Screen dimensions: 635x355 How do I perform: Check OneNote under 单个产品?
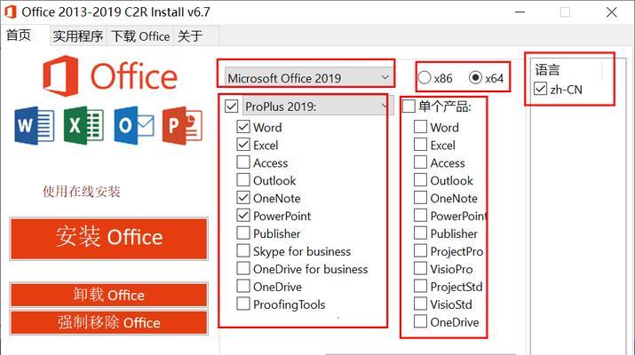click(x=420, y=198)
